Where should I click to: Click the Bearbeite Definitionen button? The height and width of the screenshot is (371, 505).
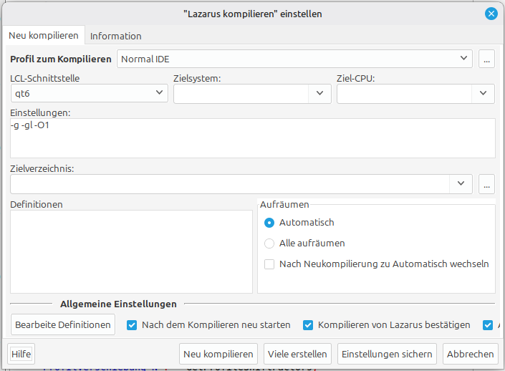(x=63, y=324)
